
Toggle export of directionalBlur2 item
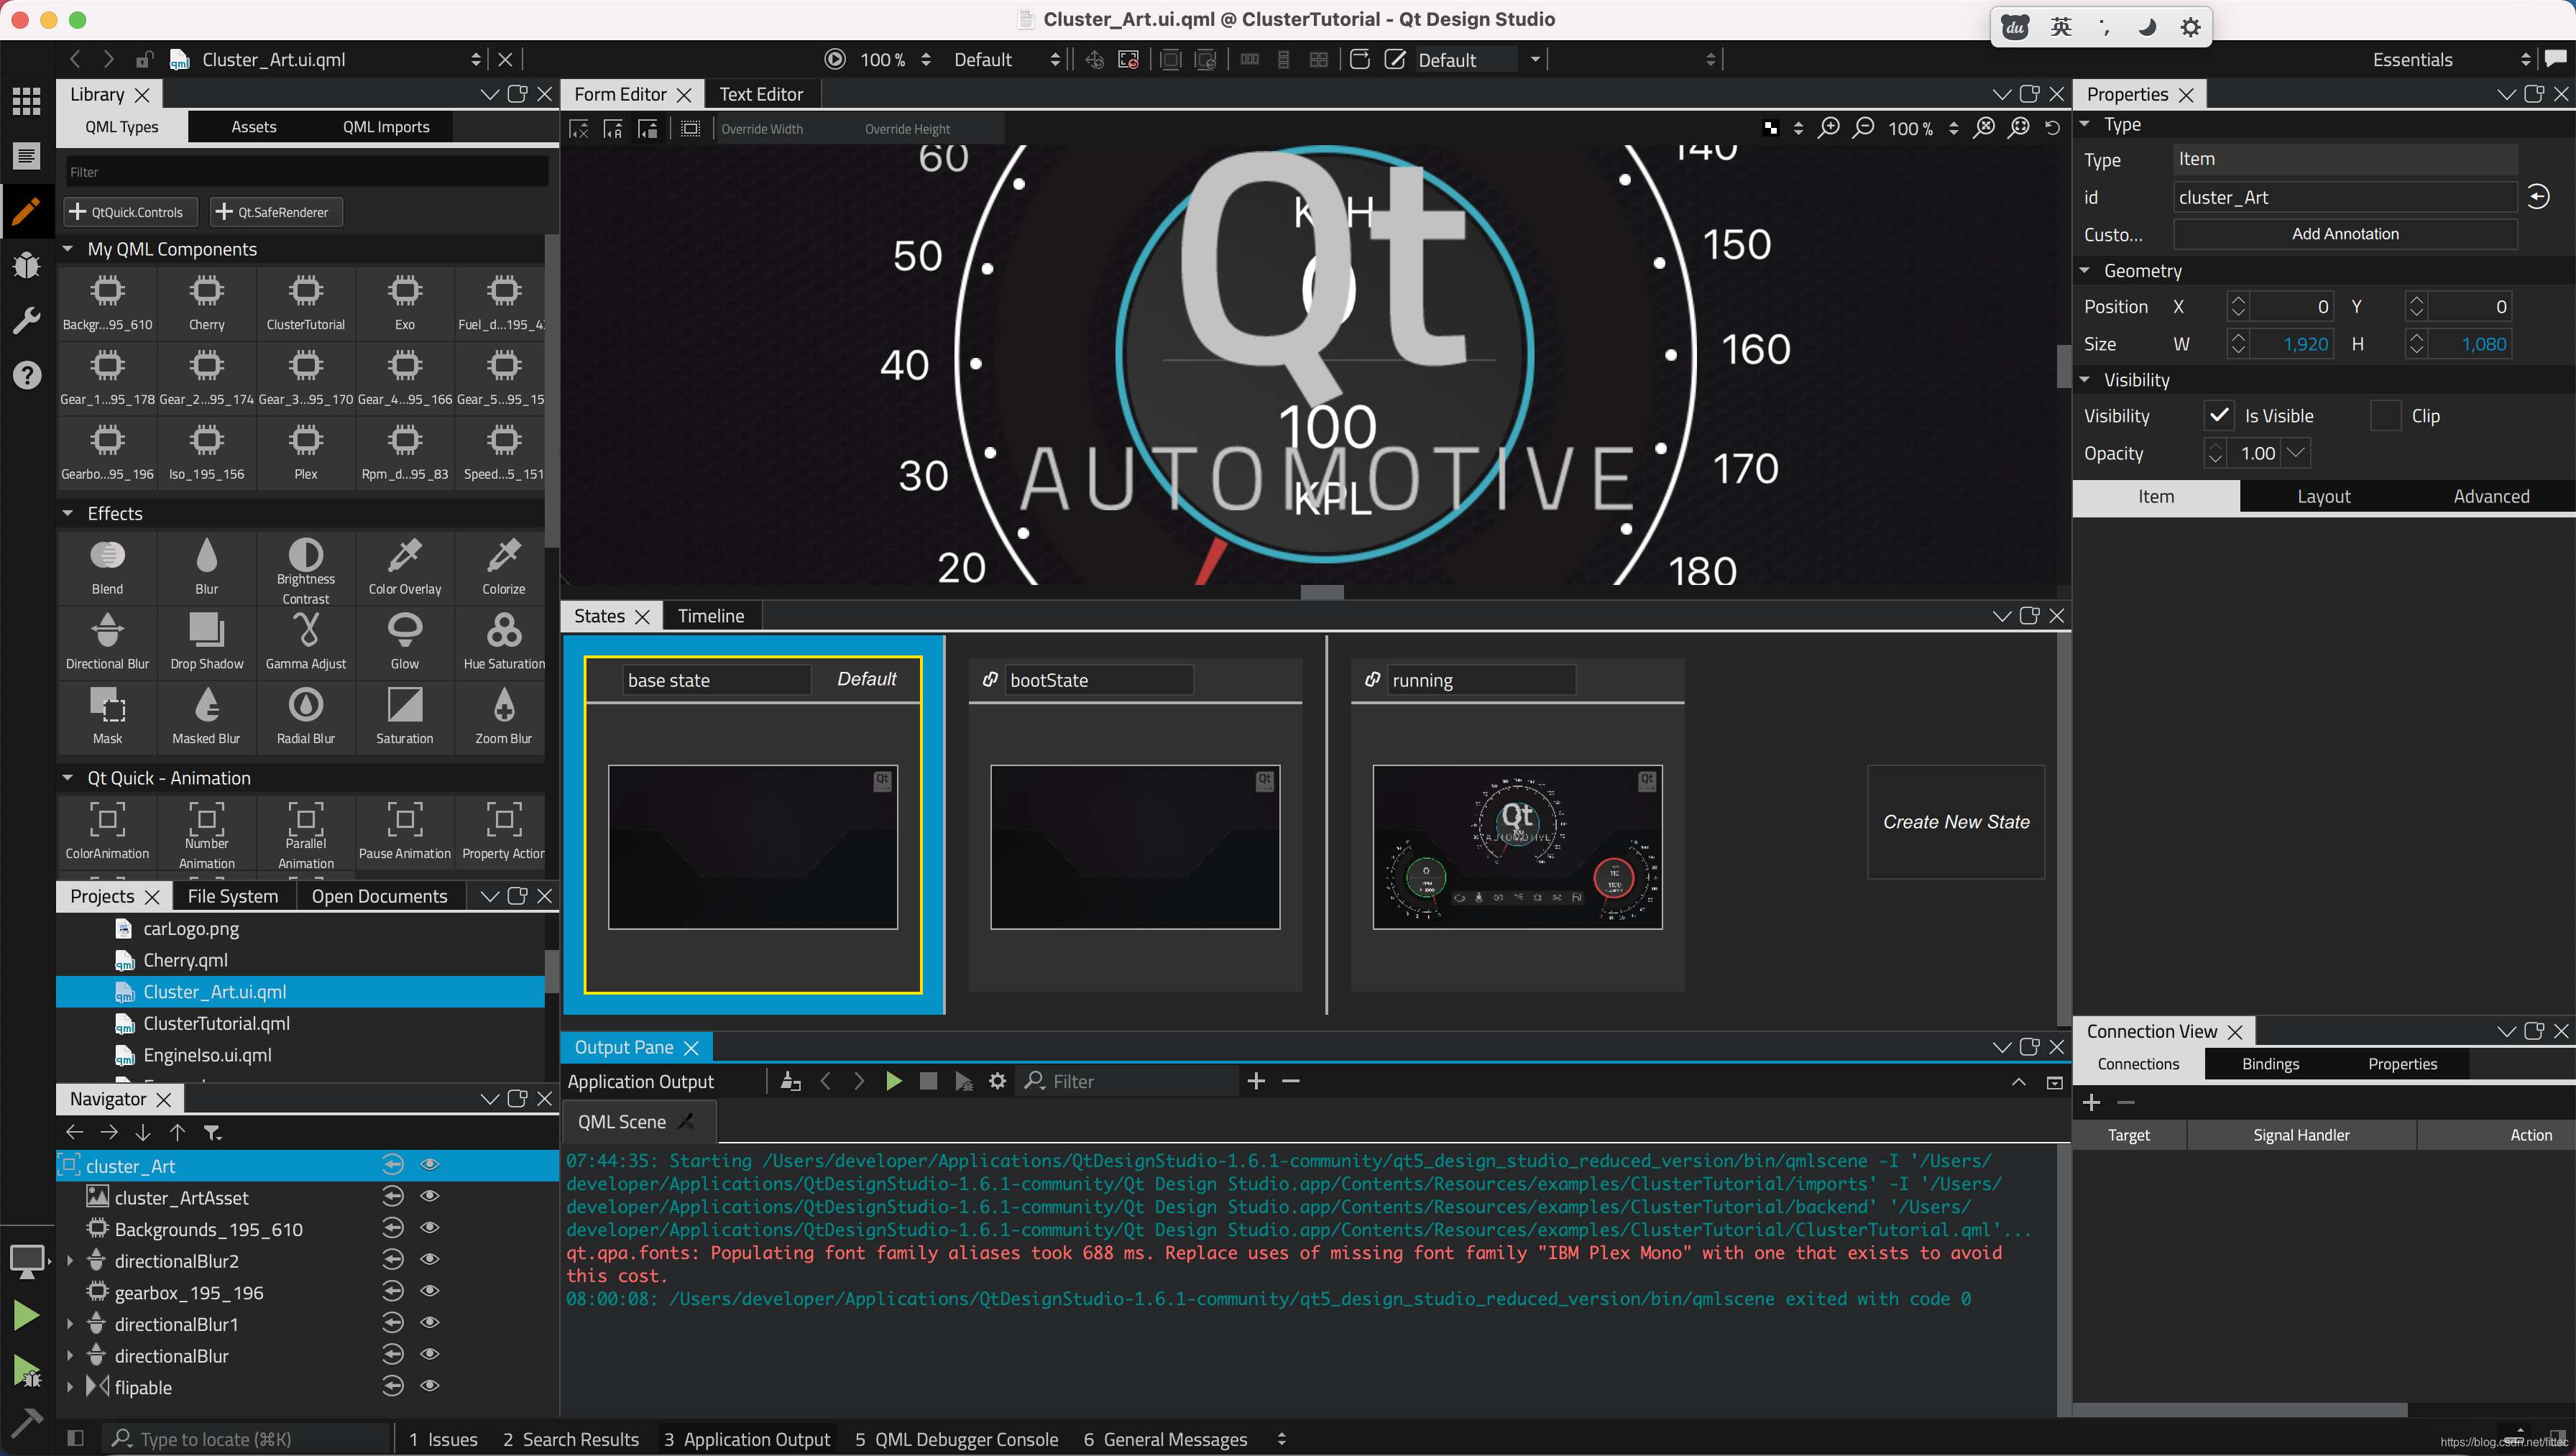point(393,1260)
